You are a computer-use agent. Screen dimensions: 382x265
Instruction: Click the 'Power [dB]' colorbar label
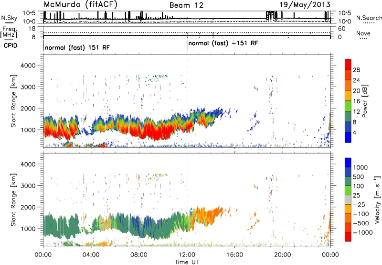coord(365,101)
